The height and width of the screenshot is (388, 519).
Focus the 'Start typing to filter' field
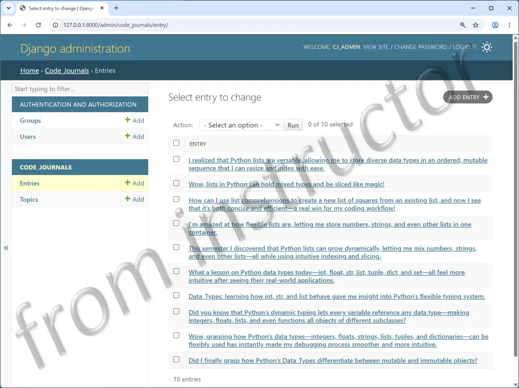pyautogui.click(x=80, y=89)
